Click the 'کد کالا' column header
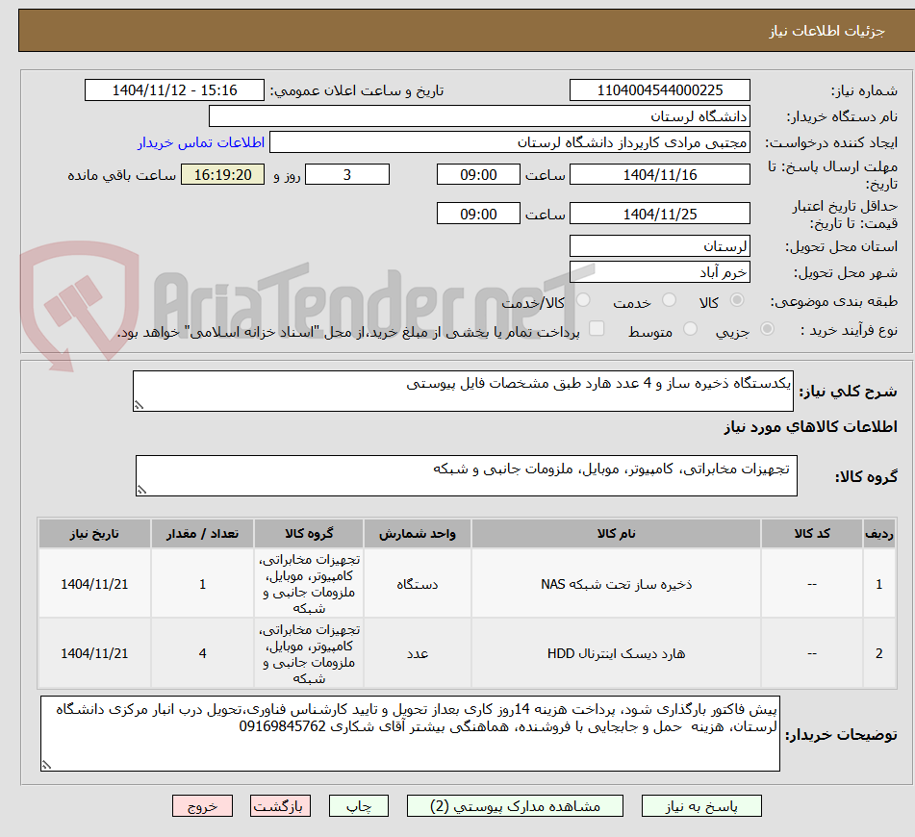The width and height of the screenshot is (915, 837). pos(812,534)
